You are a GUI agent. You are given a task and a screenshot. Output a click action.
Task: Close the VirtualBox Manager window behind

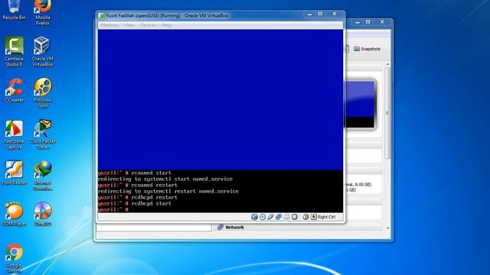[382, 22]
